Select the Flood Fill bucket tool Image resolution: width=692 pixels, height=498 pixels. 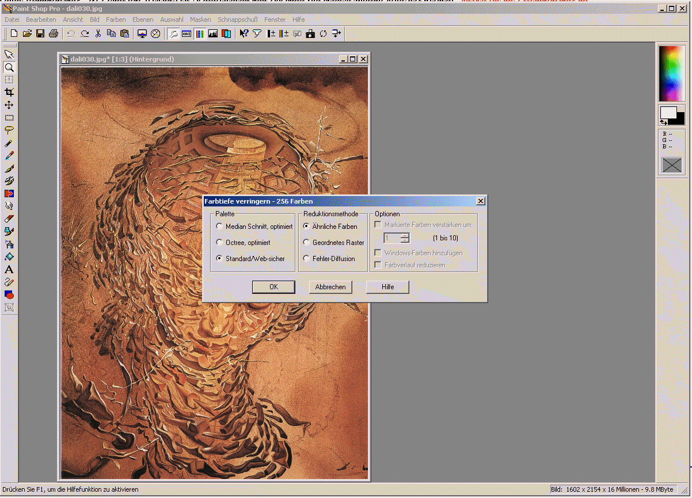(x=9, y=257)
